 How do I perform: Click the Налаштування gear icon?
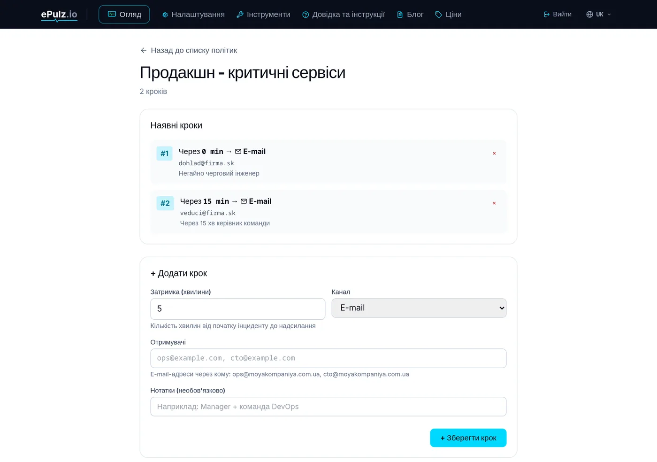coord(165,15)
